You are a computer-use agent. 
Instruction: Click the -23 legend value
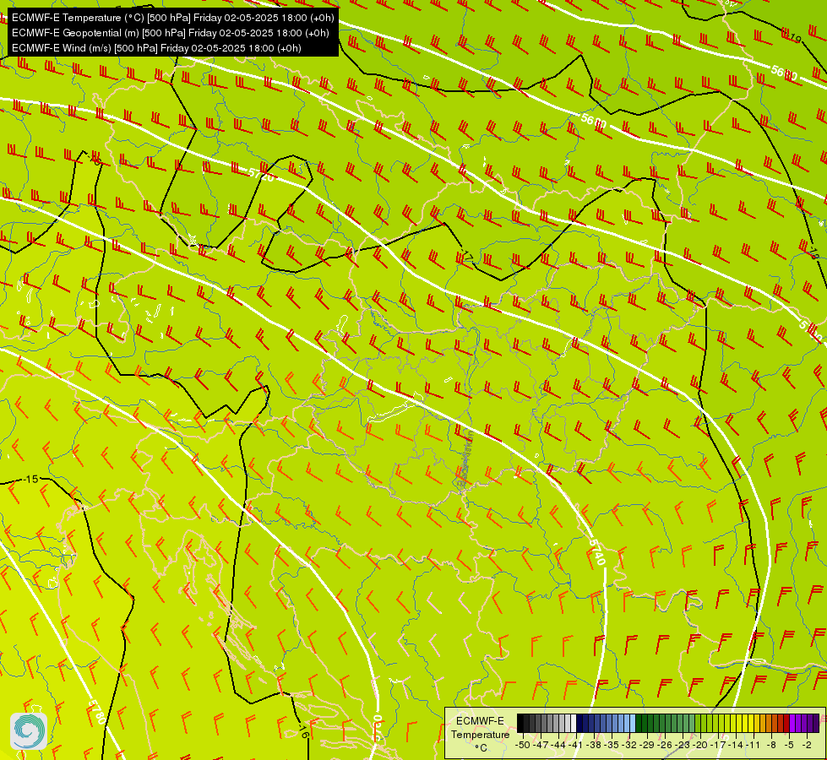pyautogui.click(x=683, y=745)
